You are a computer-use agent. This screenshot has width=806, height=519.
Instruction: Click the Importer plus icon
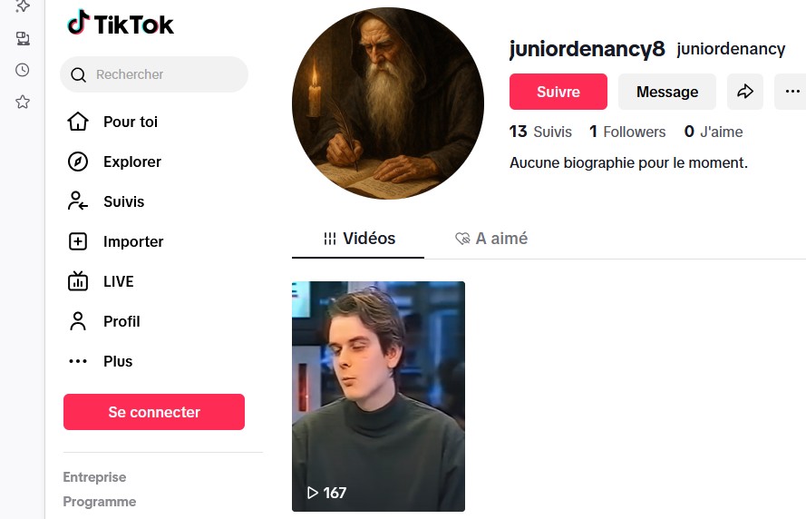(x=78, y=241)
